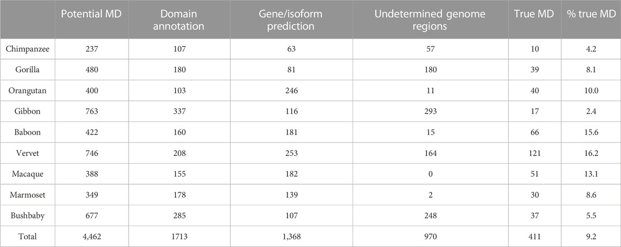The image size is (621, 247).
Task: Select the Gibbon row label
Action: (18, 112)
